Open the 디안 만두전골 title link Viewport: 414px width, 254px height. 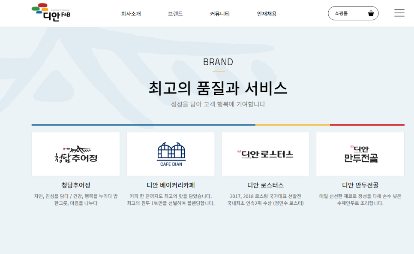[360, 185]
